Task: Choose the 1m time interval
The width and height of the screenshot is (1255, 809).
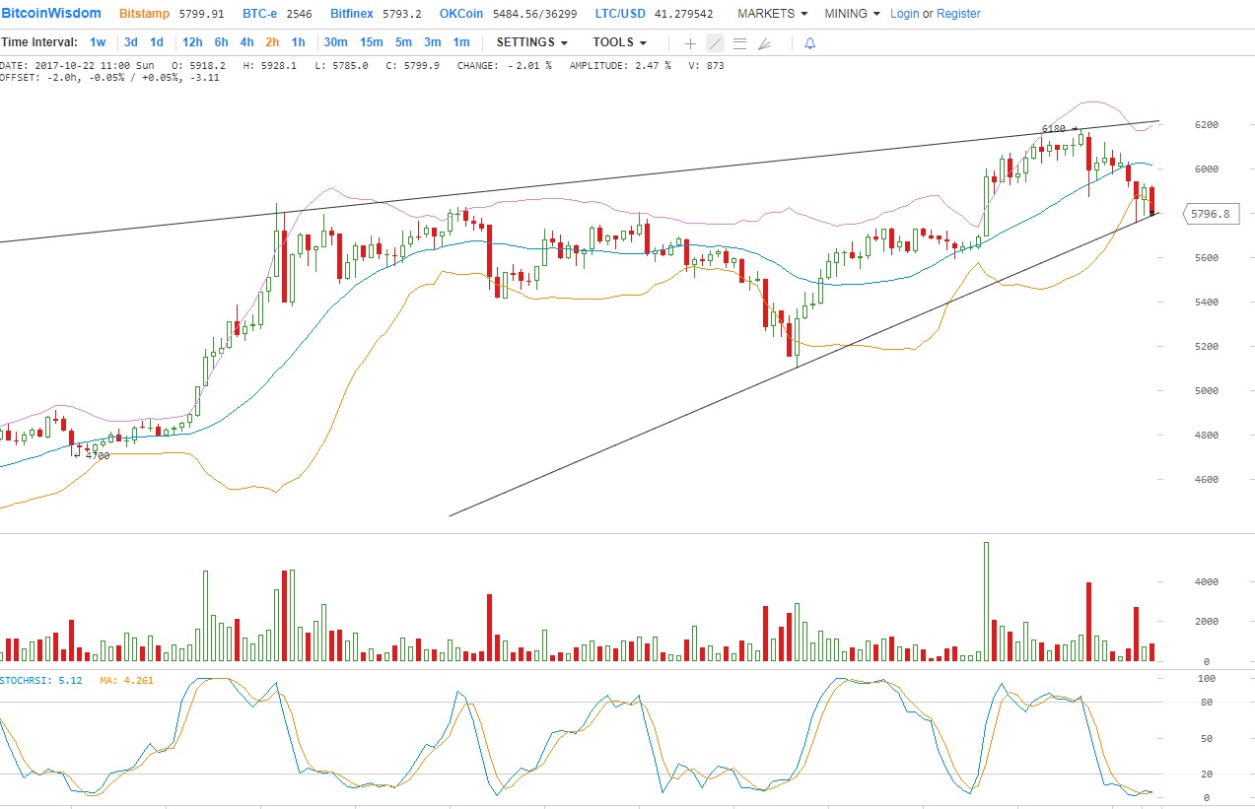Action: click(460, 42)
